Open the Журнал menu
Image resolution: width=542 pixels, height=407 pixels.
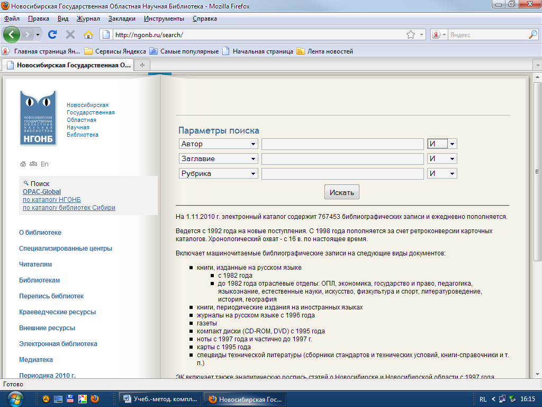(x=88, y=19)
